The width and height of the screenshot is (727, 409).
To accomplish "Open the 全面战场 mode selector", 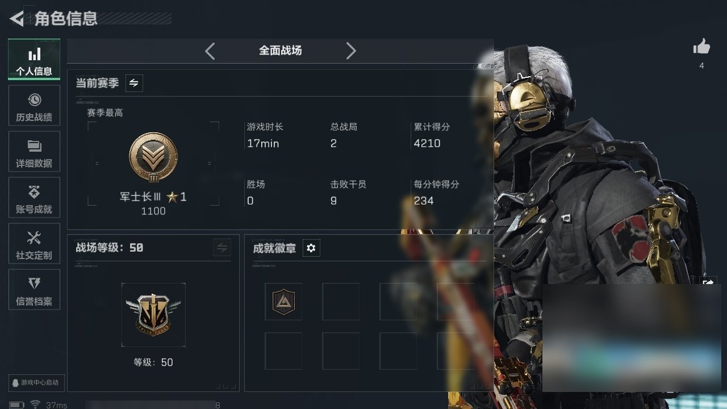I will (x=281, y=51).
